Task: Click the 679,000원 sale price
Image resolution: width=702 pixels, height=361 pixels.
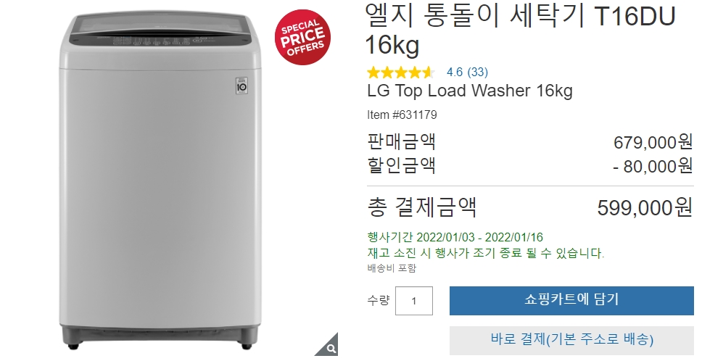Action: (653, 142)
